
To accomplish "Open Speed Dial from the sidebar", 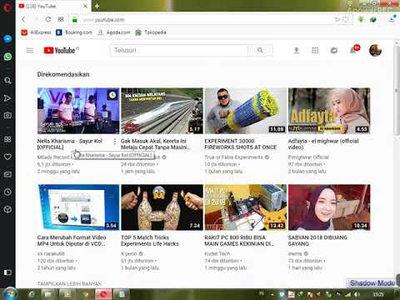I will click(7, 139).
